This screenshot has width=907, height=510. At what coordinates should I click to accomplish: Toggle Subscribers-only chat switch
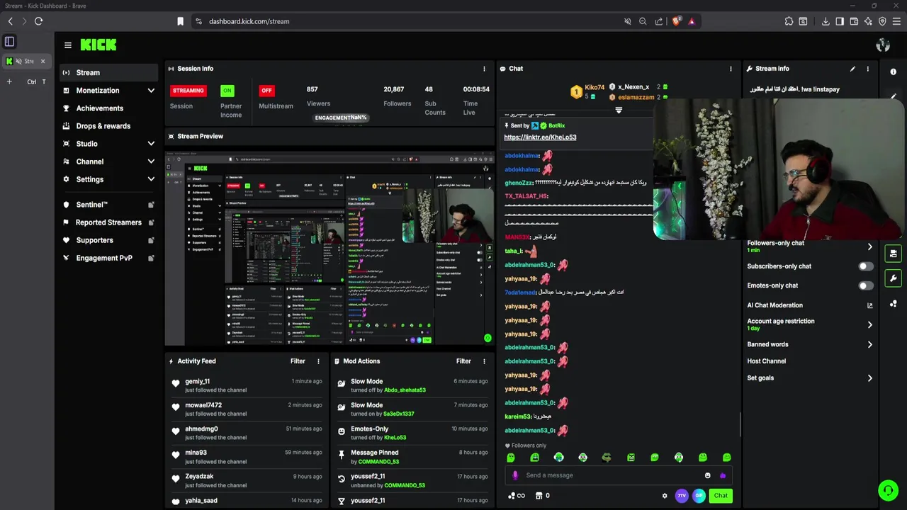(866, 266)
